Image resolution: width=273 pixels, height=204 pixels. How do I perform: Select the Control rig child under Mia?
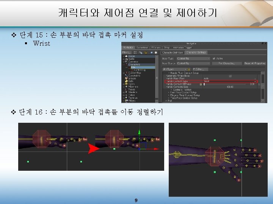point(139,70)
